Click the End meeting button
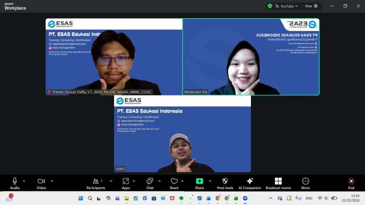Screen dimensions: 365x205 [x=351, y=183]
